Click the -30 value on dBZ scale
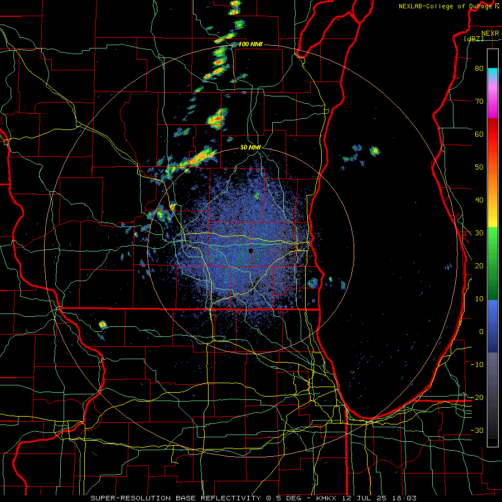The image size is (502, 502). (x=477, y=430)
